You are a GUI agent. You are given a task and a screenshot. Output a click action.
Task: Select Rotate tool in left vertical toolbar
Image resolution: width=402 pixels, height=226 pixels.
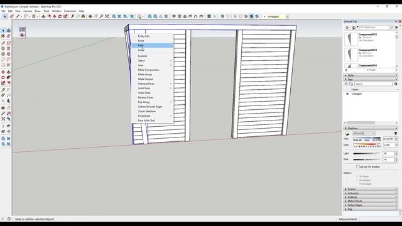[x=3, y=77]
